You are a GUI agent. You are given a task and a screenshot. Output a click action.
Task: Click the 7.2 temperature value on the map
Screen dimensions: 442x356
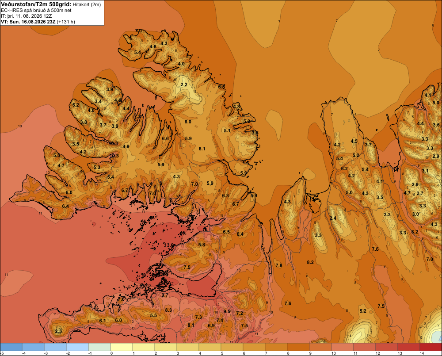(239, 313)
